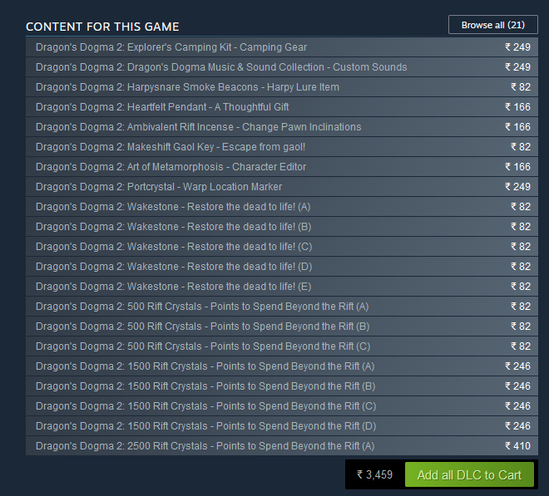Open Heartfelt Pendant DLC page
Image resolution: width=549 pixels, height=496 pixels.
pos(162,107)
